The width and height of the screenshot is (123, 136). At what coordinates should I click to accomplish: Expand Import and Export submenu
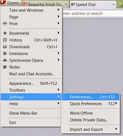[90, 129]
